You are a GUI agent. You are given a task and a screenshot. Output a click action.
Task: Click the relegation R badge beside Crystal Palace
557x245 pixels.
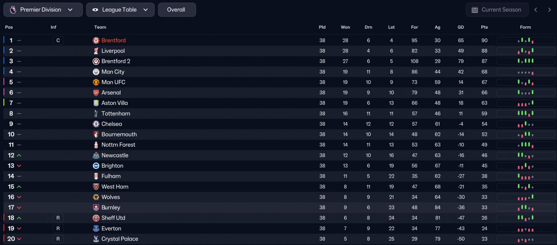coord(58,239)
